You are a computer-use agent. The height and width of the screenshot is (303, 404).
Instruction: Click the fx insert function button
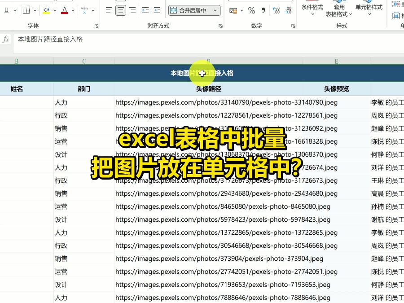pos(6,39)
